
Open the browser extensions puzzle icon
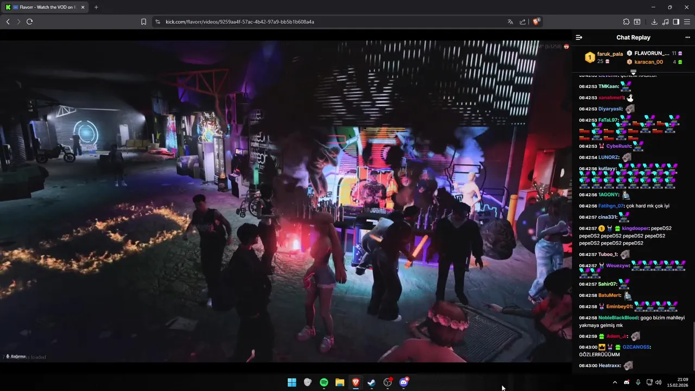[x=626, y=22]
